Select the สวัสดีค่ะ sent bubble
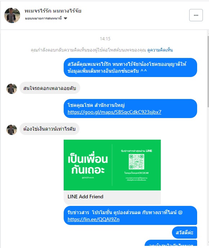209x248 pixels. pos(185,233)
